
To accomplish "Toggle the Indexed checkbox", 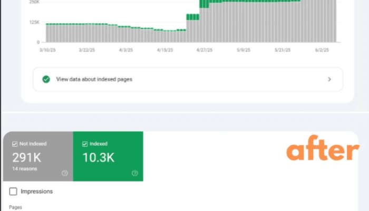I will coord(85,144).
